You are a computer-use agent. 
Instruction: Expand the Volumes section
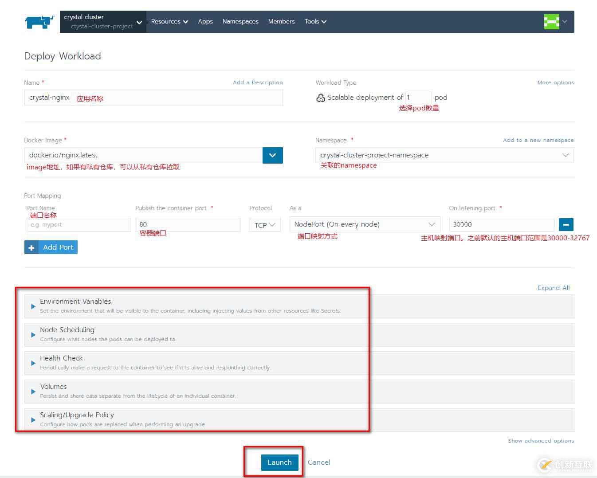[x=299, y=391]
